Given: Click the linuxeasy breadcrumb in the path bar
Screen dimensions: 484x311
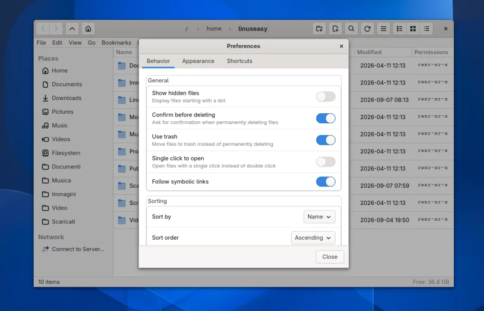Looking at the screenshot, I should [x=253, y=29].
